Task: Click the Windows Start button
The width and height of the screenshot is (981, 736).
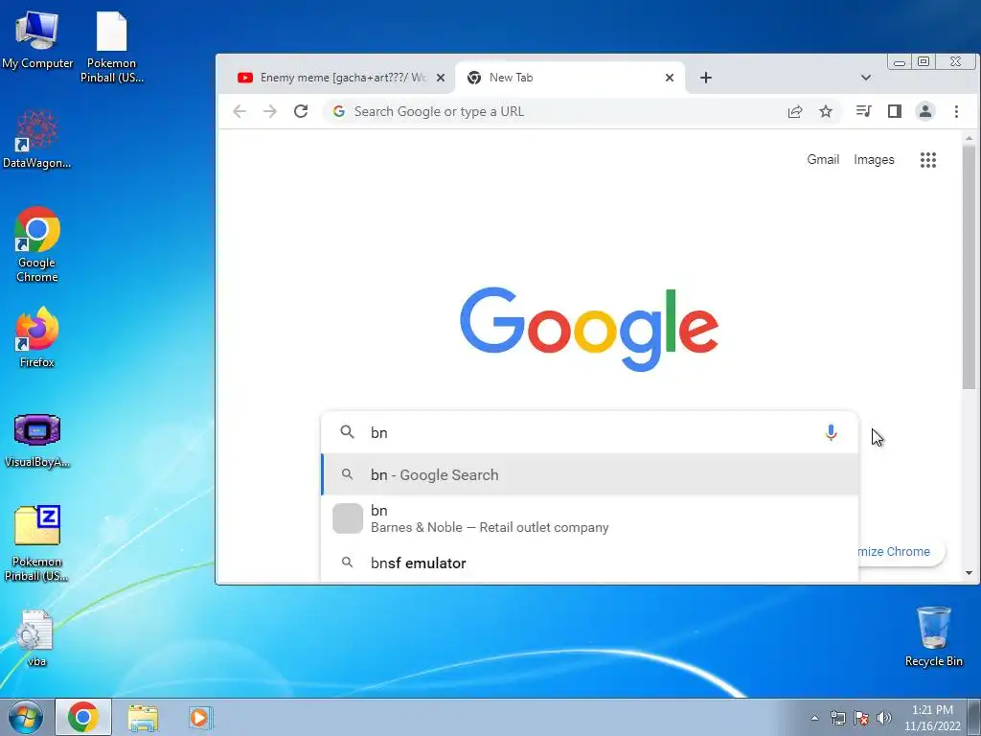Action: click(x=25, y=717)
